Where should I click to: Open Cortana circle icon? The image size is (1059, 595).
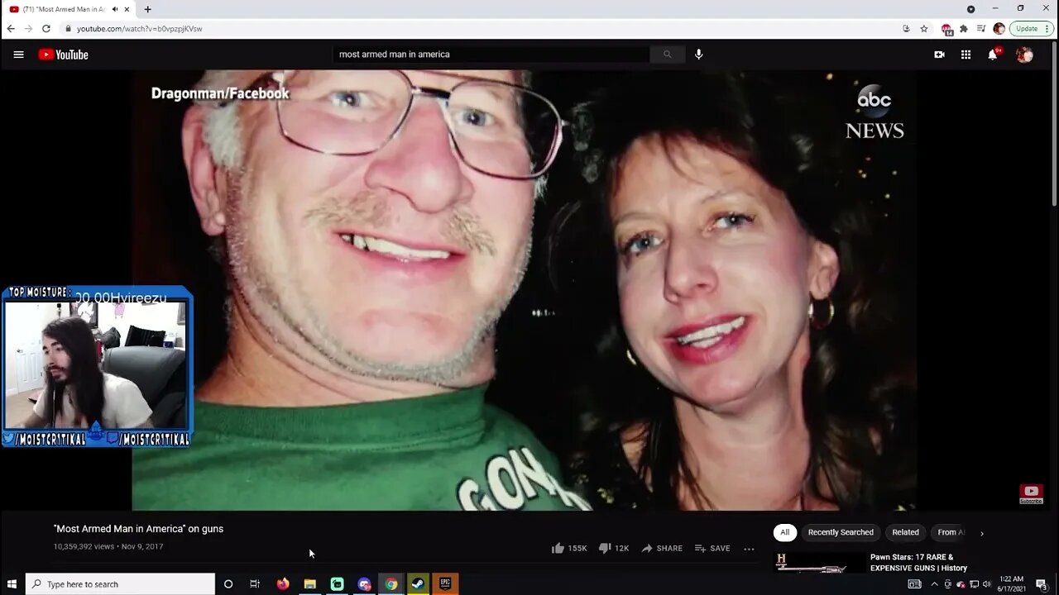click(228, 584)
